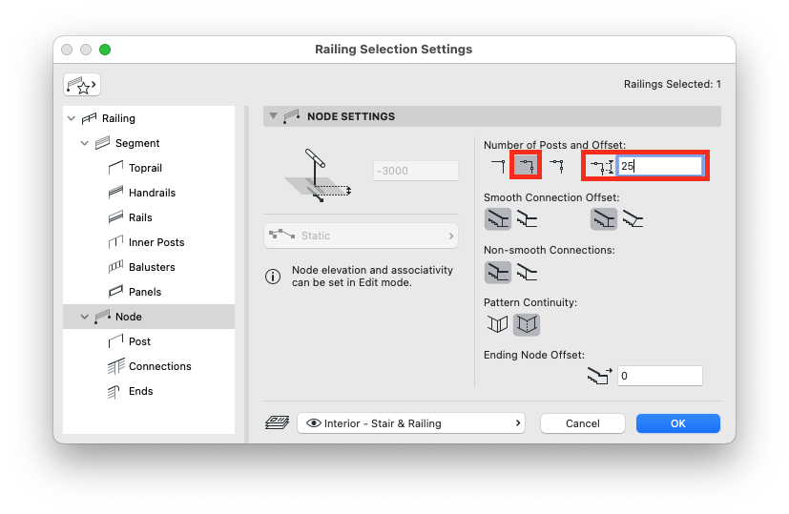Open Handrails settings page
The width and height of the screenshot is (789, 514).
(152, 193)
